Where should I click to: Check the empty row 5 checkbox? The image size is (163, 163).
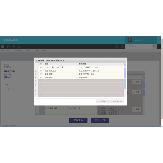(x=41, y=81)
